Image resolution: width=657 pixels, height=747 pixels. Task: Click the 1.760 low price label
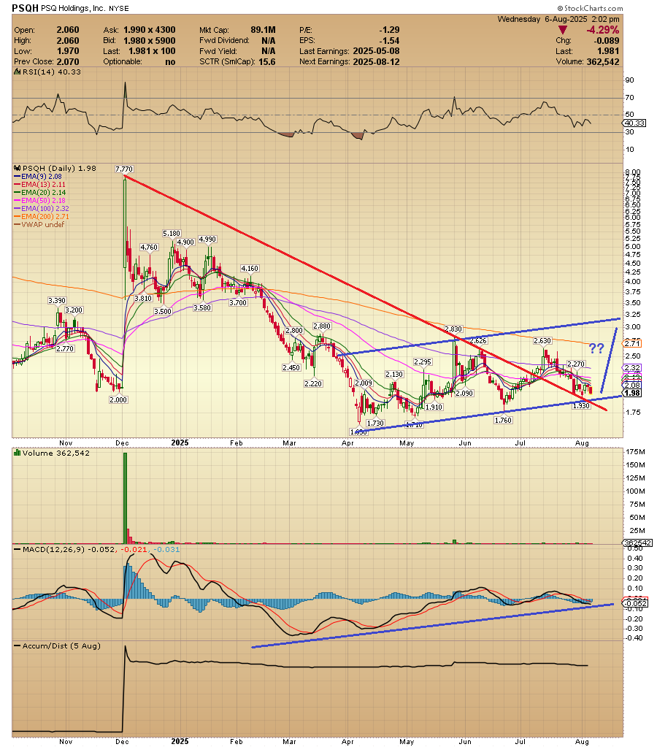tap(503, 420)
